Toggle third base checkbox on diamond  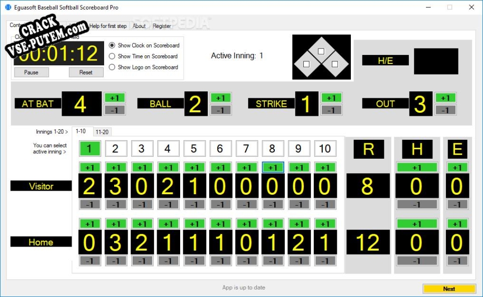click(306, 64)
